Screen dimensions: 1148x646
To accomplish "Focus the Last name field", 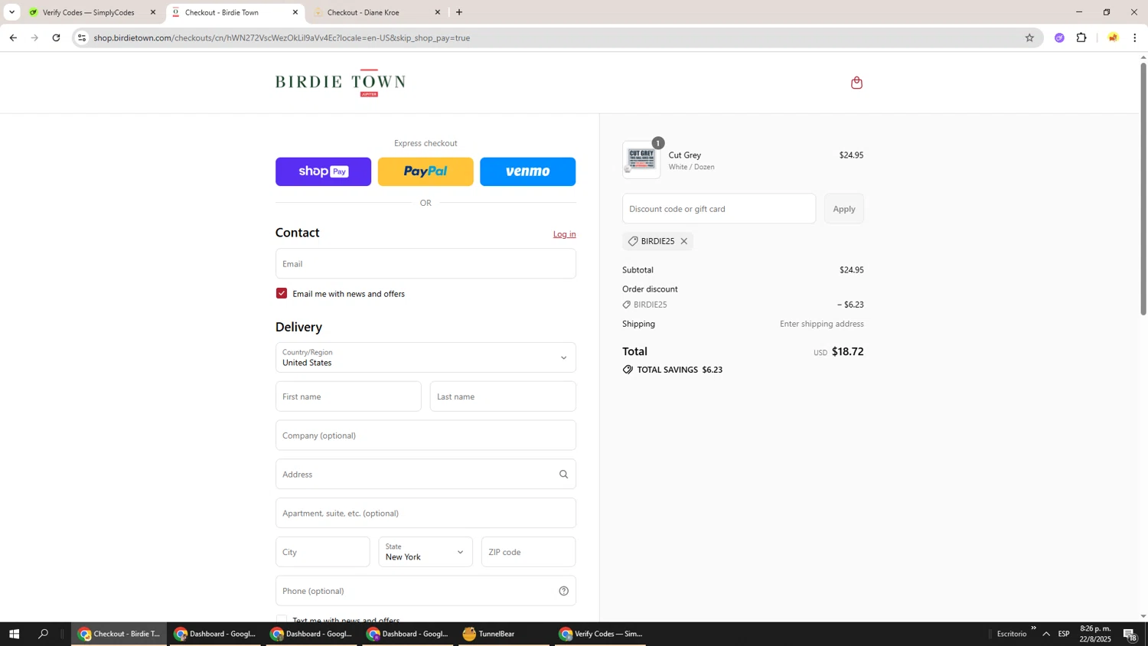I will (503, 396).
